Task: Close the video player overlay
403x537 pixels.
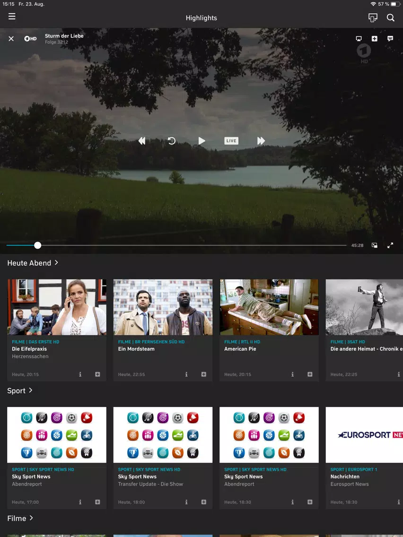Action: [11, 39]
